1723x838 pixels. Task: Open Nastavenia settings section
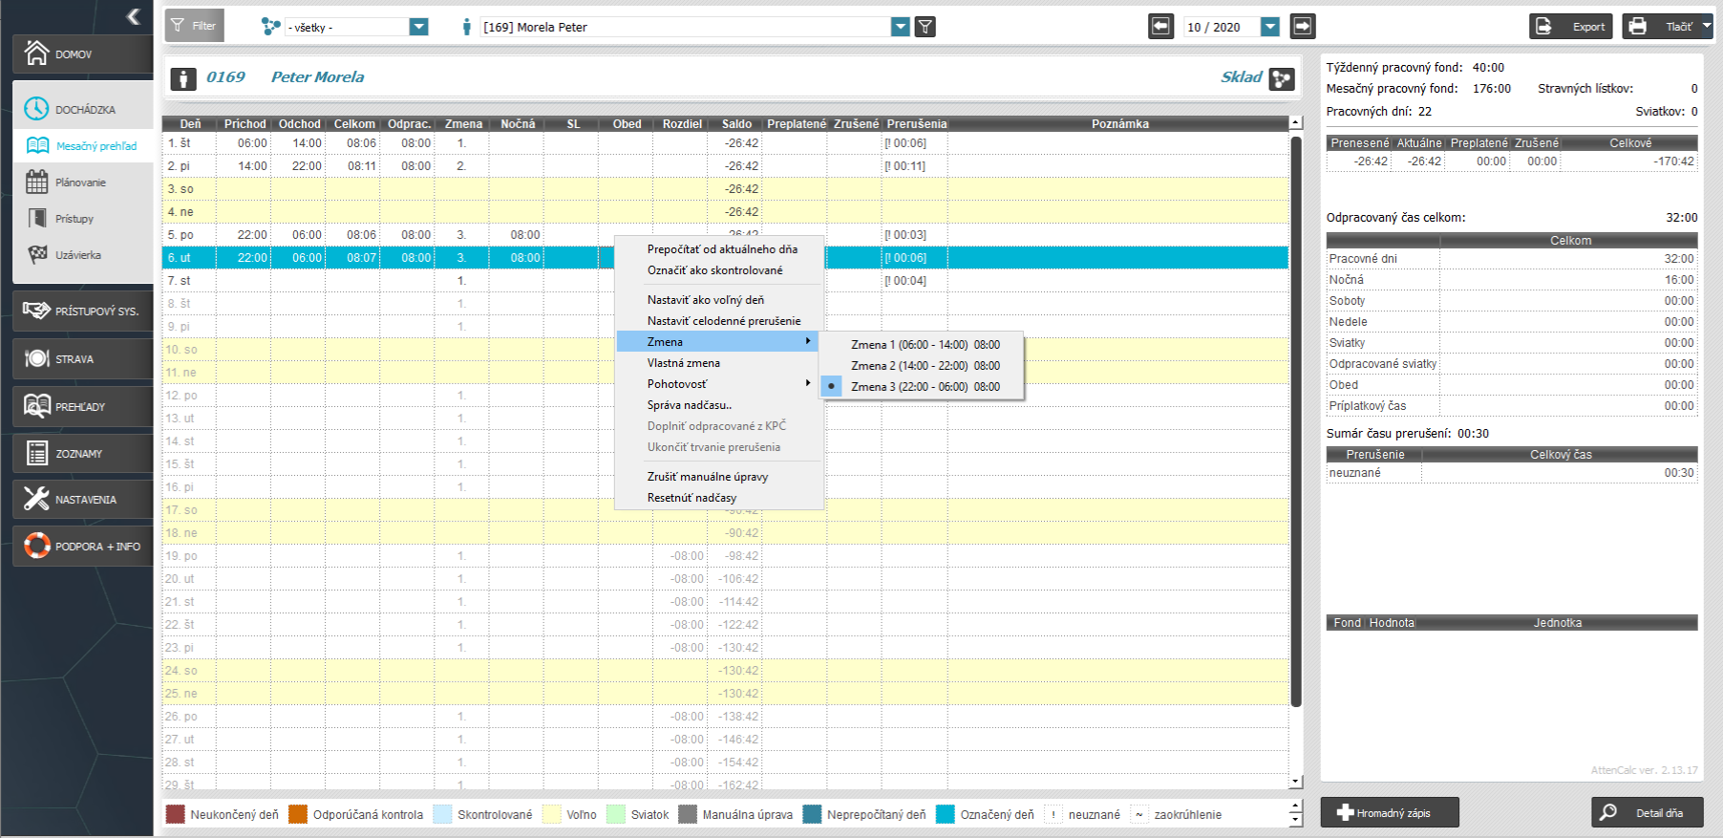click(83, 499)
